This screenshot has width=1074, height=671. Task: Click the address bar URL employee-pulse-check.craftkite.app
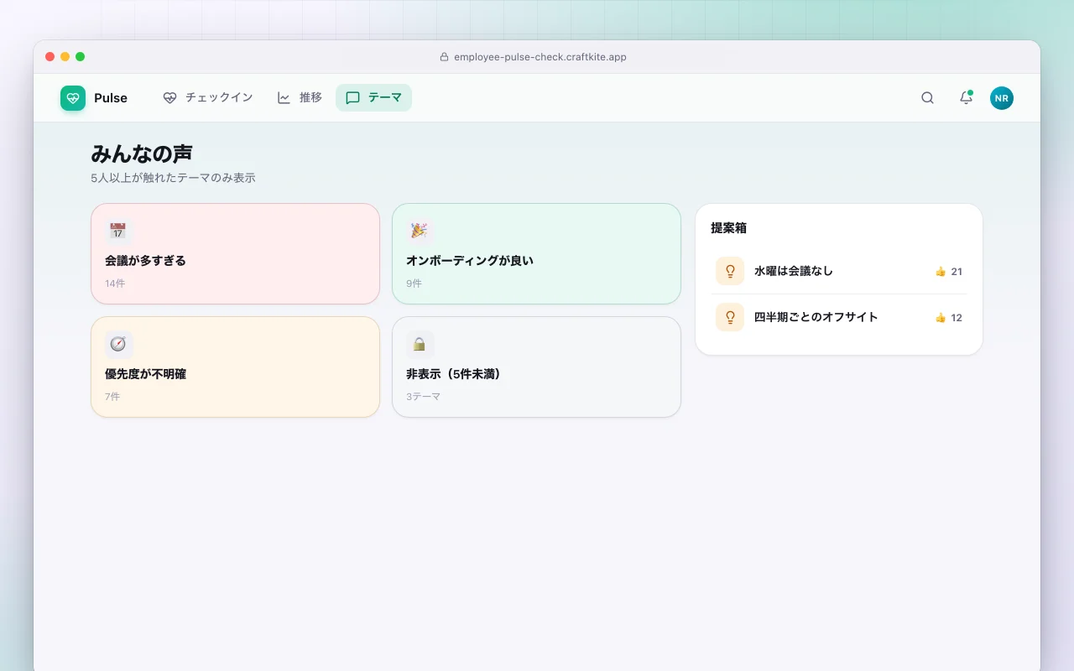(x=540, y=57)
